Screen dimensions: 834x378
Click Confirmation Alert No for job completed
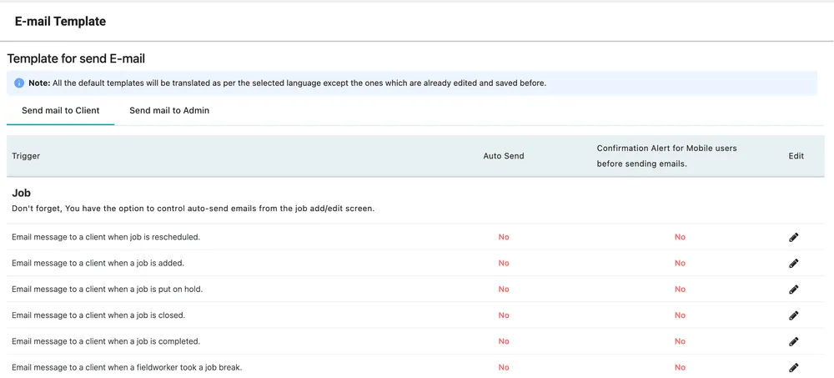point(681,341)
